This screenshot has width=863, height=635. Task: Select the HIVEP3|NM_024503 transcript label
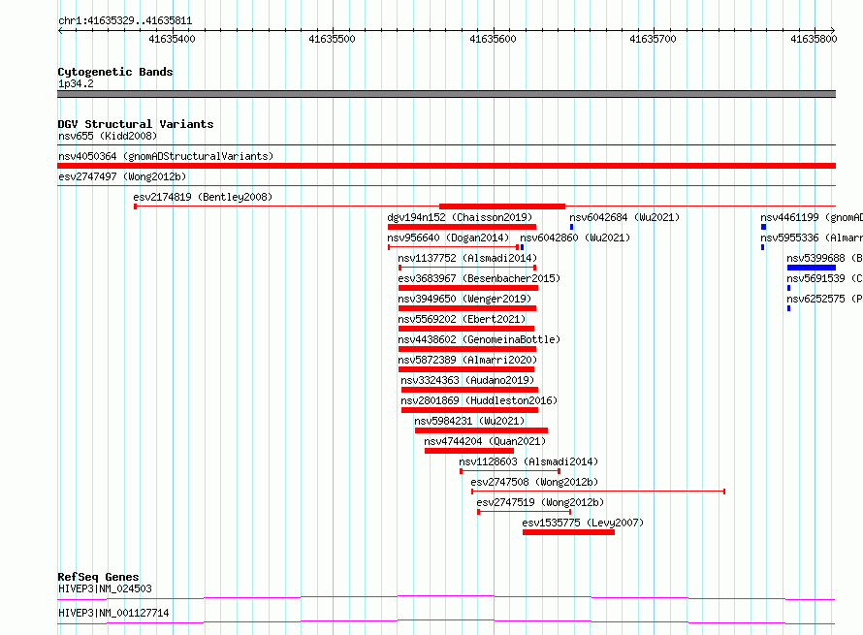(105, 588)
